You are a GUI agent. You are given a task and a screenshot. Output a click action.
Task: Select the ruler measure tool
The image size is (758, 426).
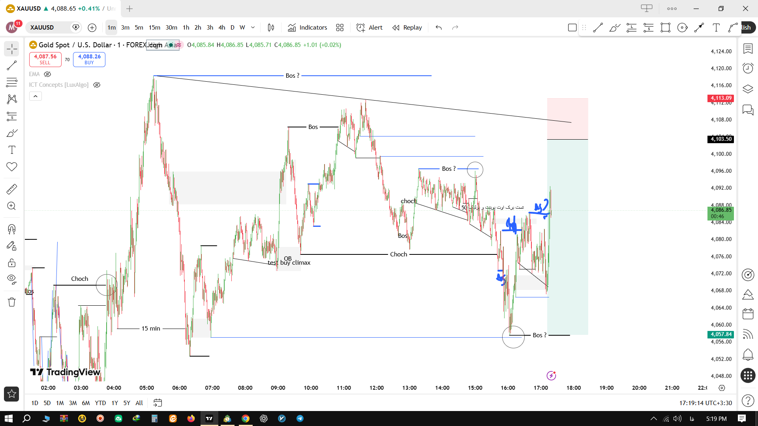coord(12,189)
